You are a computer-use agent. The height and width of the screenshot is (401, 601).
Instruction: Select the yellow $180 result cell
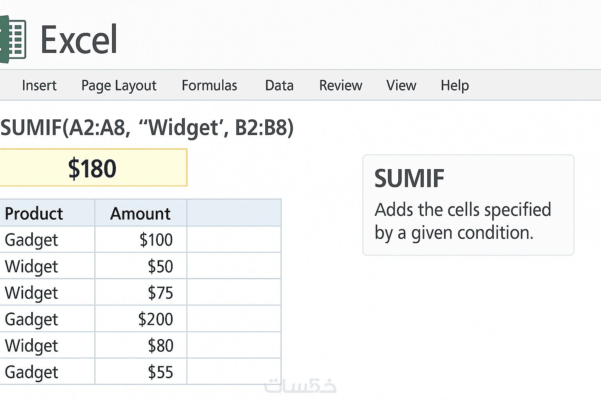click(x=93, y=168)
